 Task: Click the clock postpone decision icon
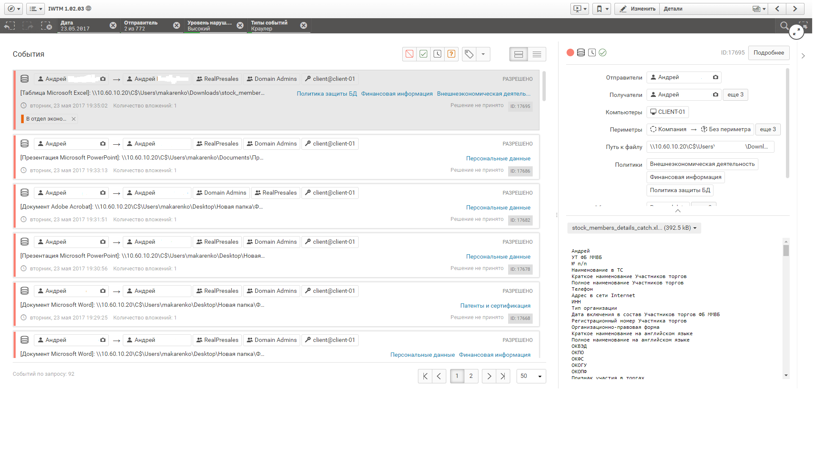point(437,54)
